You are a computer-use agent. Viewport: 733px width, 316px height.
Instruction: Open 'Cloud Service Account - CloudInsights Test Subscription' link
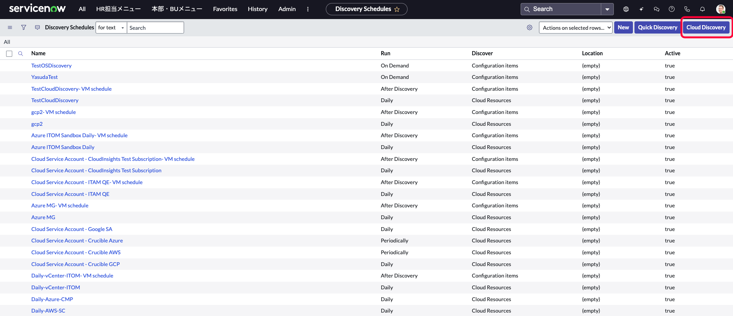point(96,170)
